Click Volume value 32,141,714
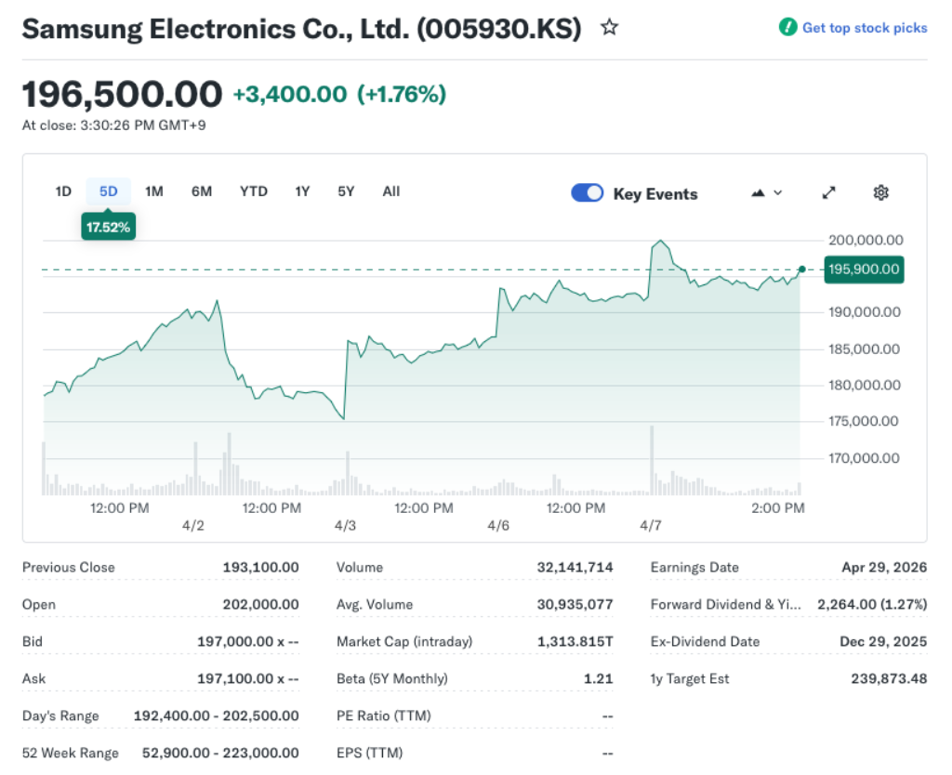The height and width of the screenshot is (775, 952). pyautogui.click(x=575, y=568)
